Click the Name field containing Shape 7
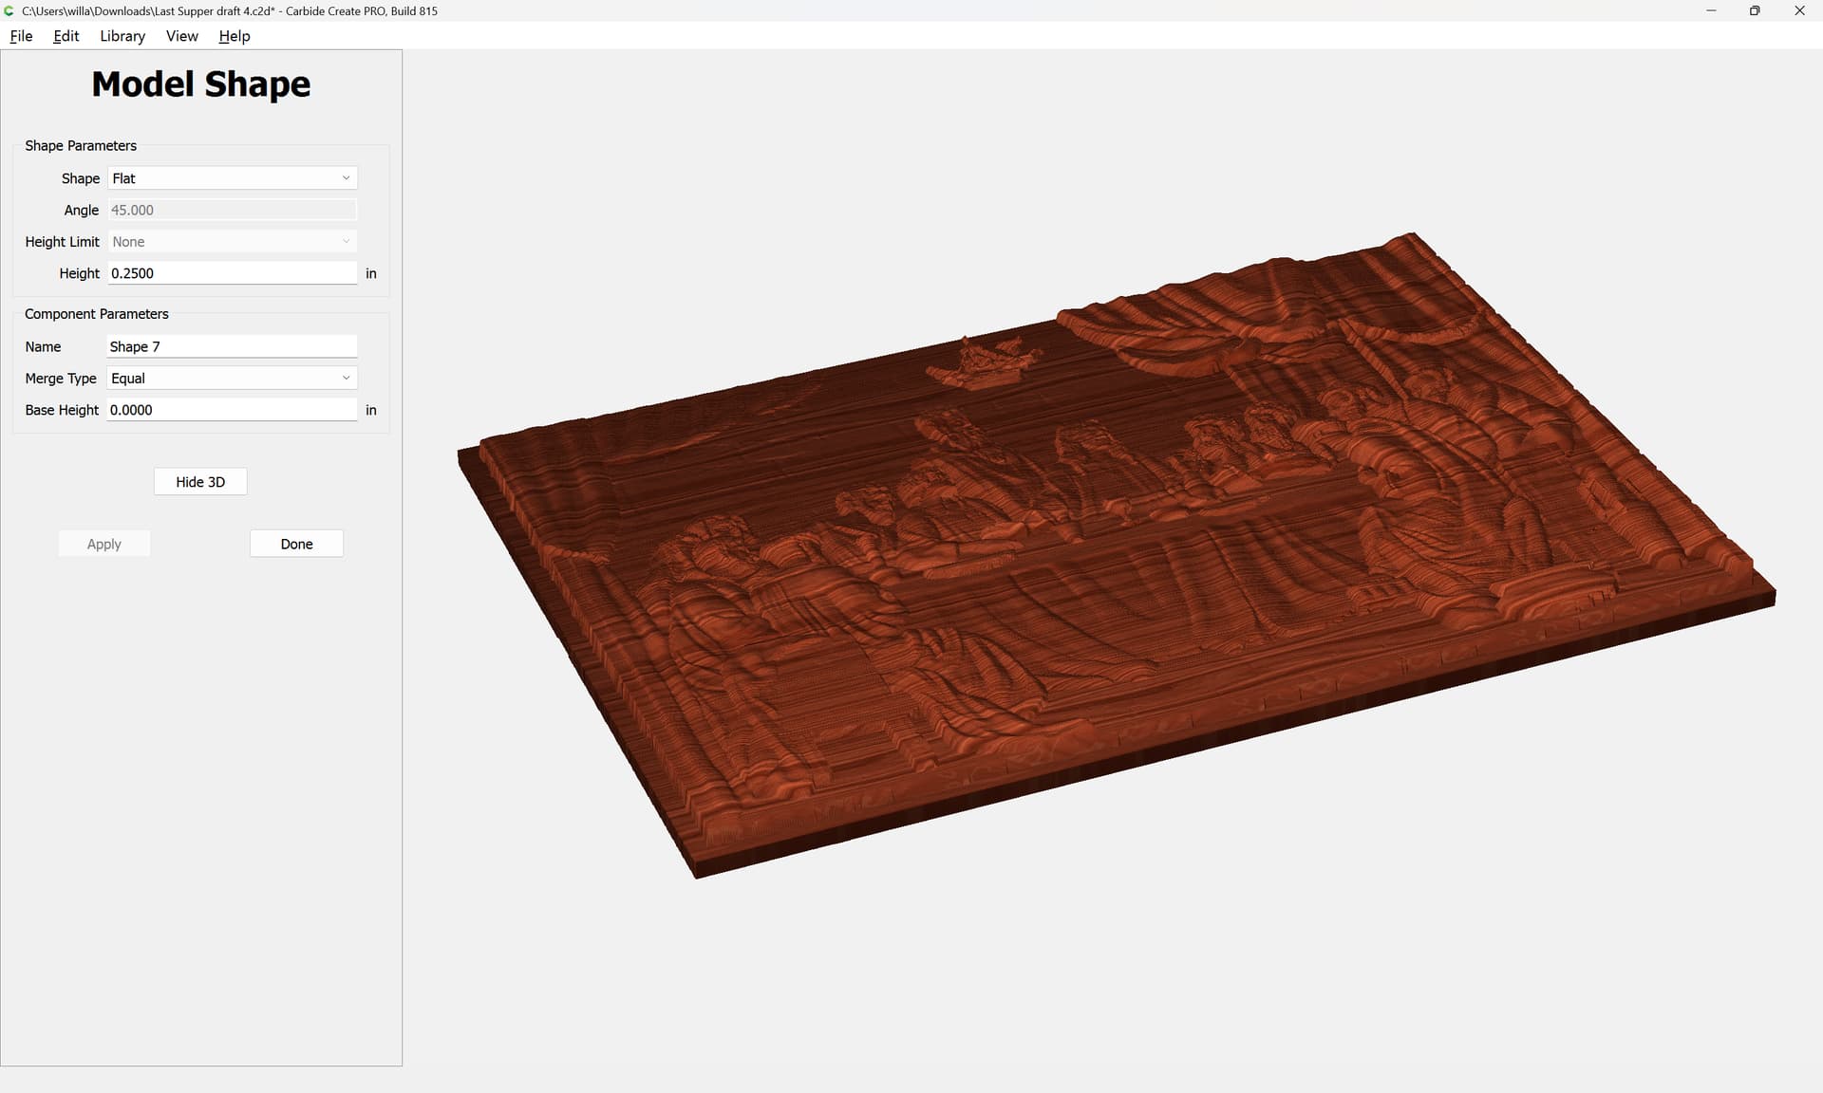The image size is (1823, 1093). click(x=232, y=346)
